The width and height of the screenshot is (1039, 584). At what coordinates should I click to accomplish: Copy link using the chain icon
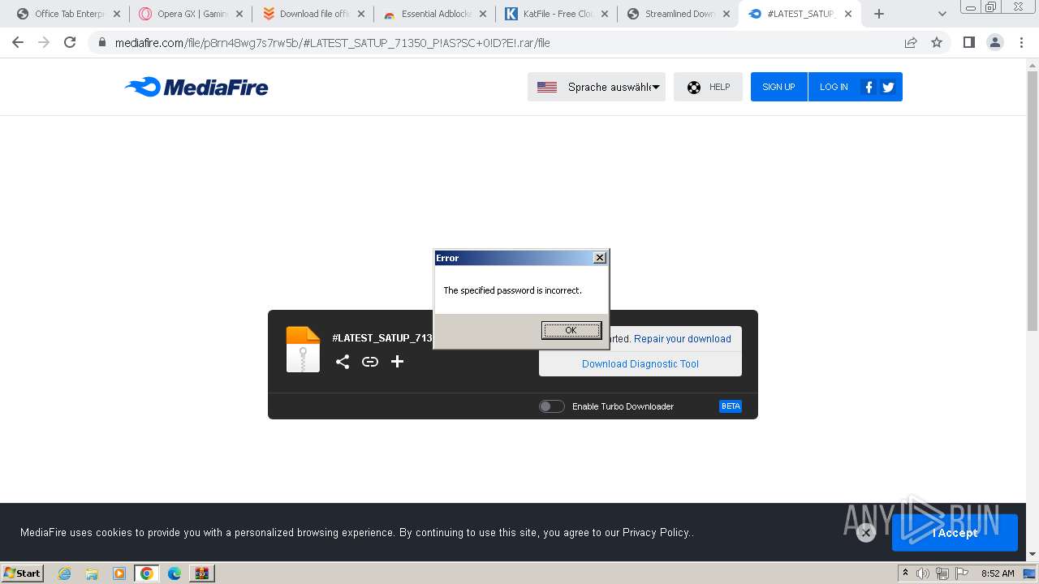[370, 362]
